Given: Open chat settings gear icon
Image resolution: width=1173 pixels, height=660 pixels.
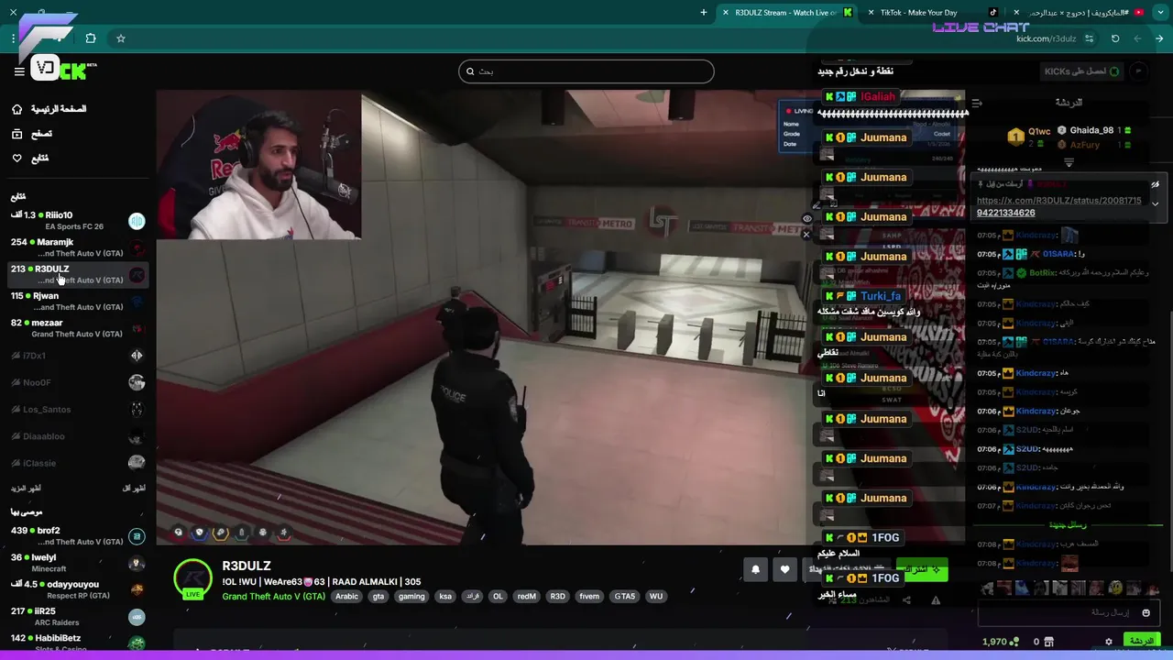Looking at the screenshot, I should point(1108,642).
